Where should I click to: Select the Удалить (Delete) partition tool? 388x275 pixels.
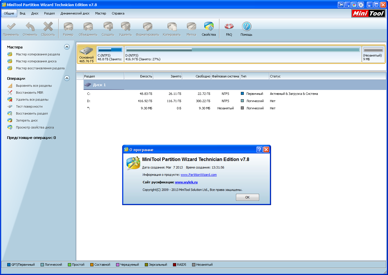125,29
